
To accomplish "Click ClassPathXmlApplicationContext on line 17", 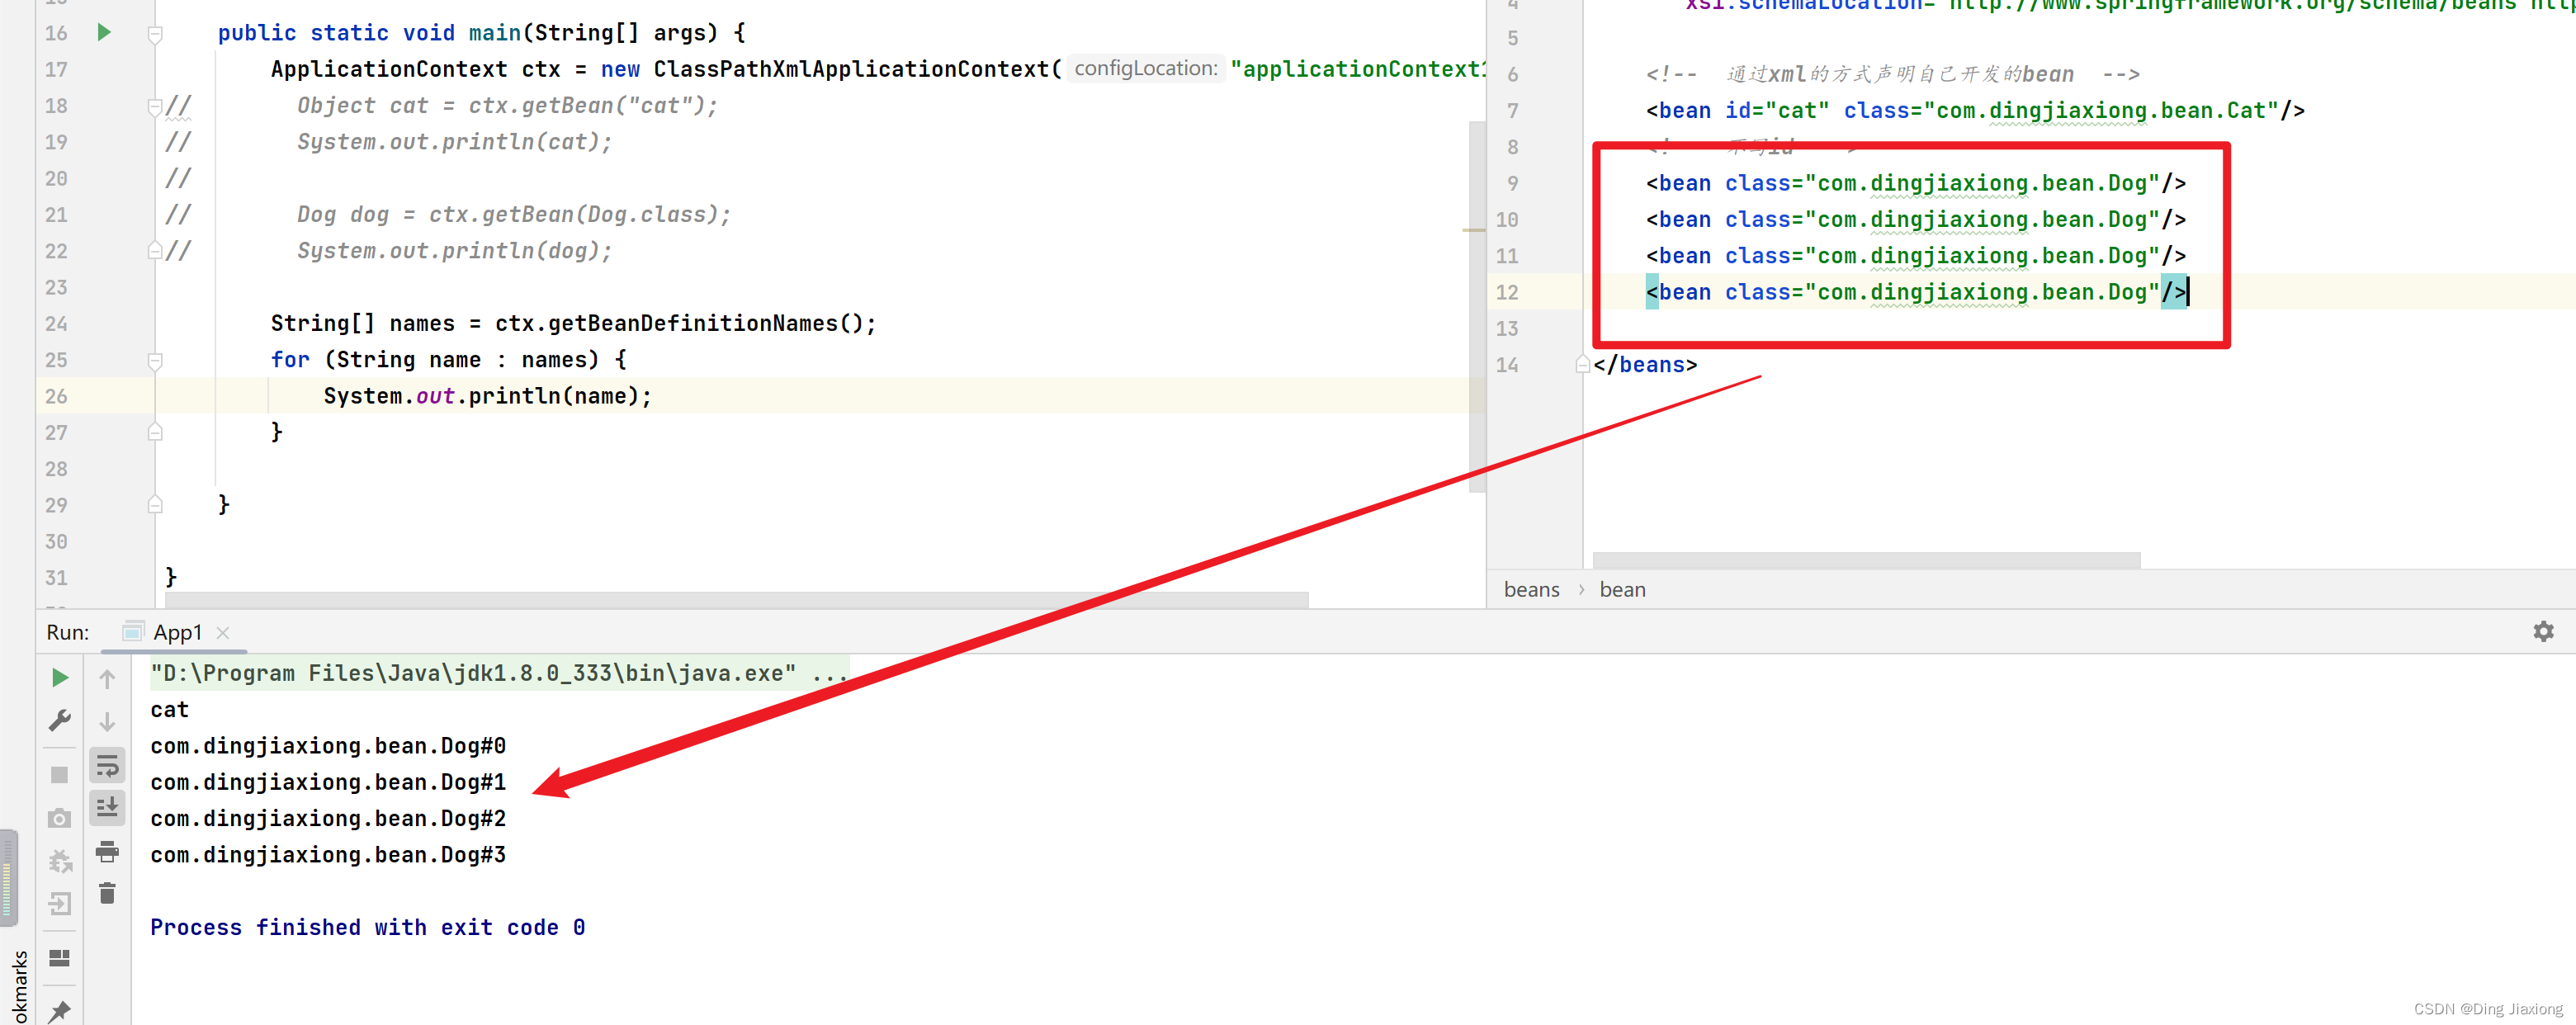I will coord(851,69).
